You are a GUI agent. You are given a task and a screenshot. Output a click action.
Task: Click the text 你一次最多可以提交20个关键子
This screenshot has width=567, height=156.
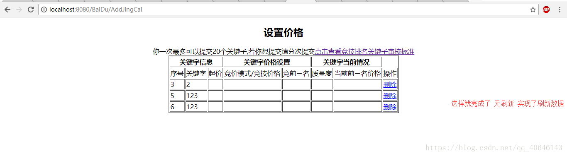(x=200, y=52)
